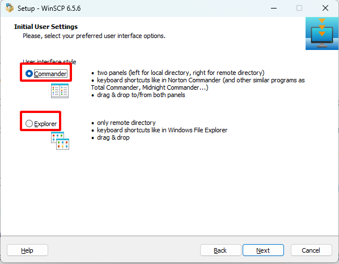This screenshot has width=339, height=264.
Task: Click the 'keyboard shortcuts like in Windows File Explorer' text
Action: point(162,130)
